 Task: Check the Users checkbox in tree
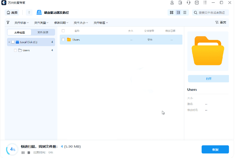(15, 50)
